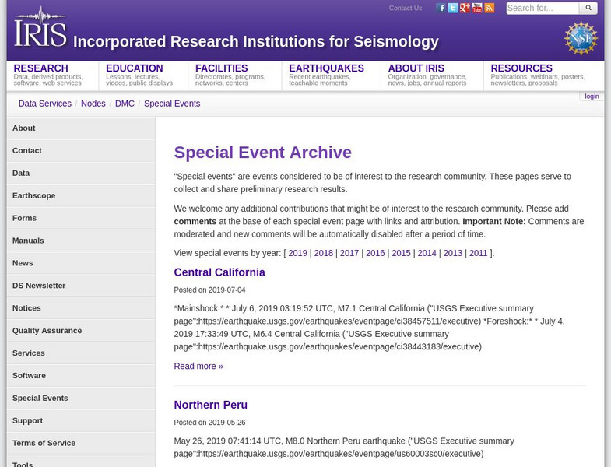Go to DMC breadcrumb
Viewport: 611px width, 467px height.
pos(125,104)
